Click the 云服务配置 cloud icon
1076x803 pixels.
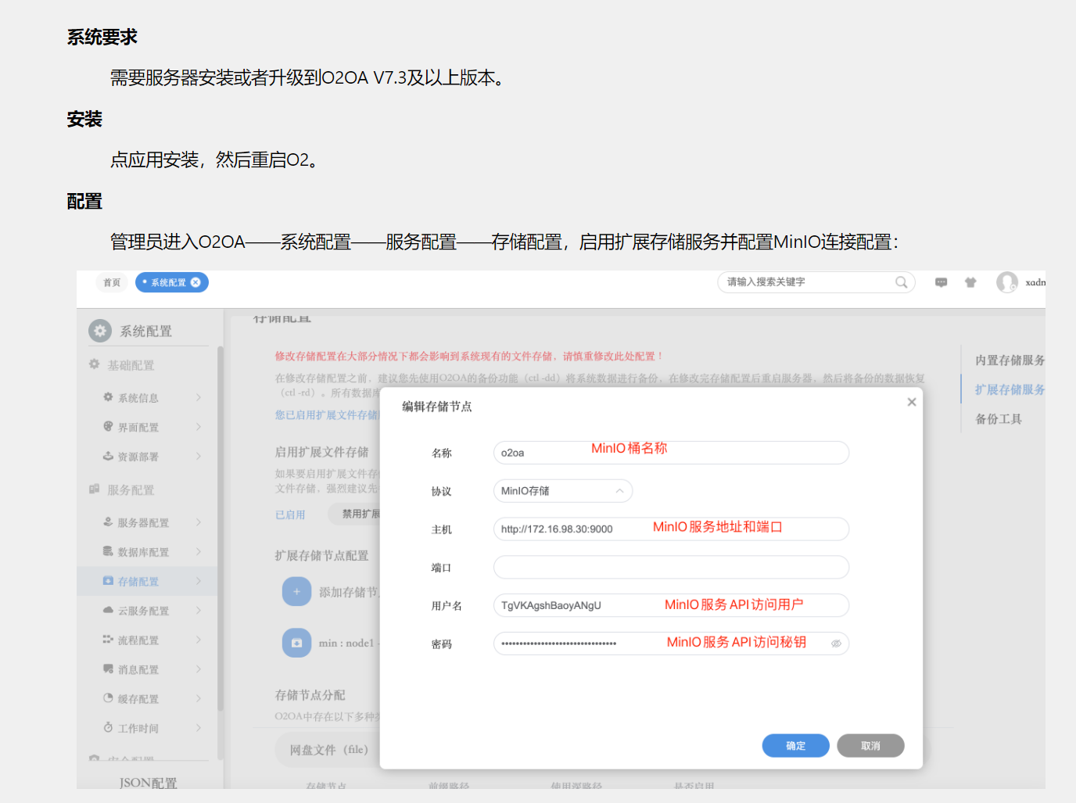[x=108, y=610]
